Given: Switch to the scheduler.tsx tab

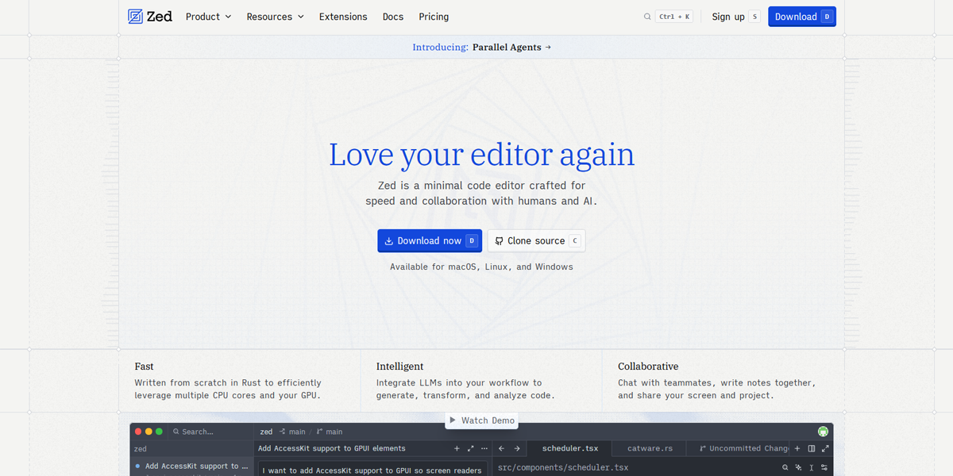Looking at the screenshot, I should [x=570, y=448].
